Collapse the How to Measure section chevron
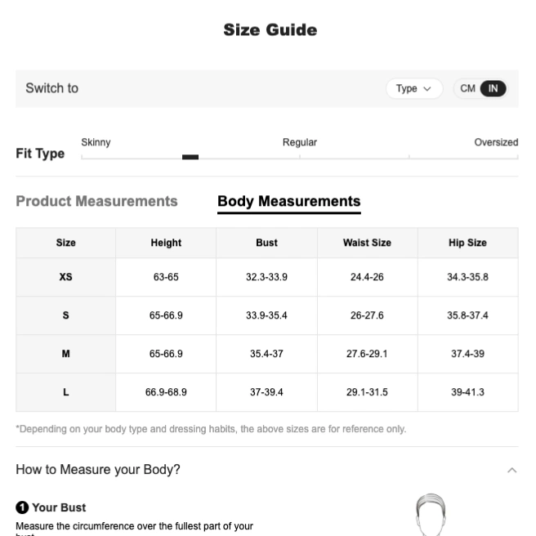Screen dimensions: 536x536 (511, 471)
